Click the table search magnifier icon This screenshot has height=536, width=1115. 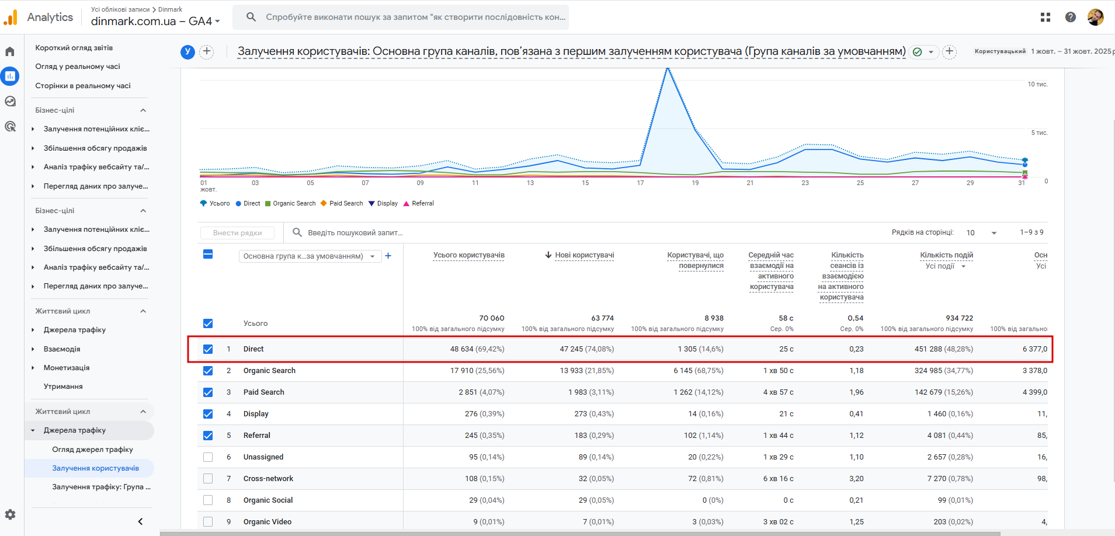pos(297,232)
